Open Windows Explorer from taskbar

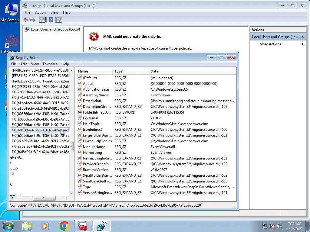pos(27,226)
